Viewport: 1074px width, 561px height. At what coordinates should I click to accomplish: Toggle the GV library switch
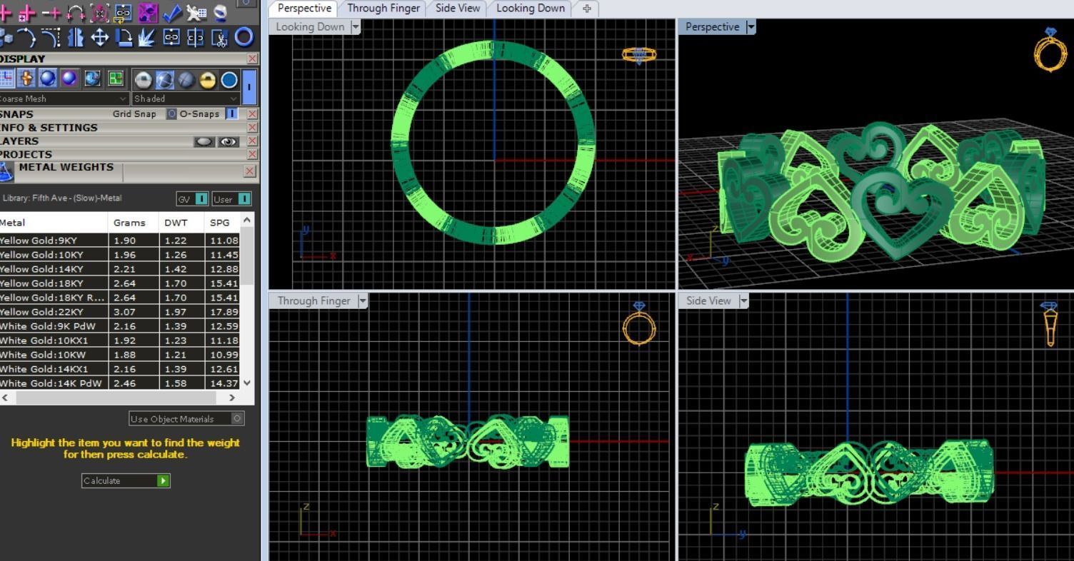point(201,198)
